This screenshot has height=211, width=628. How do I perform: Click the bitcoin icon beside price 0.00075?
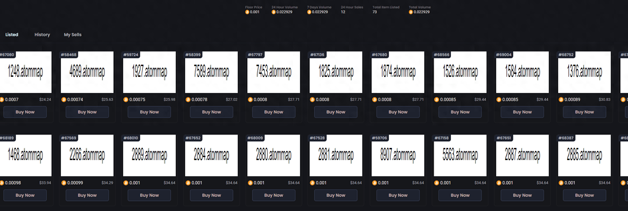pos(126,100)
